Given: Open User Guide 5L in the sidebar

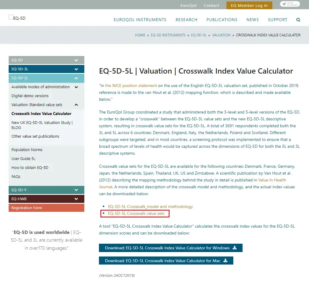Looking at the screenshot, I should (24, 158).
